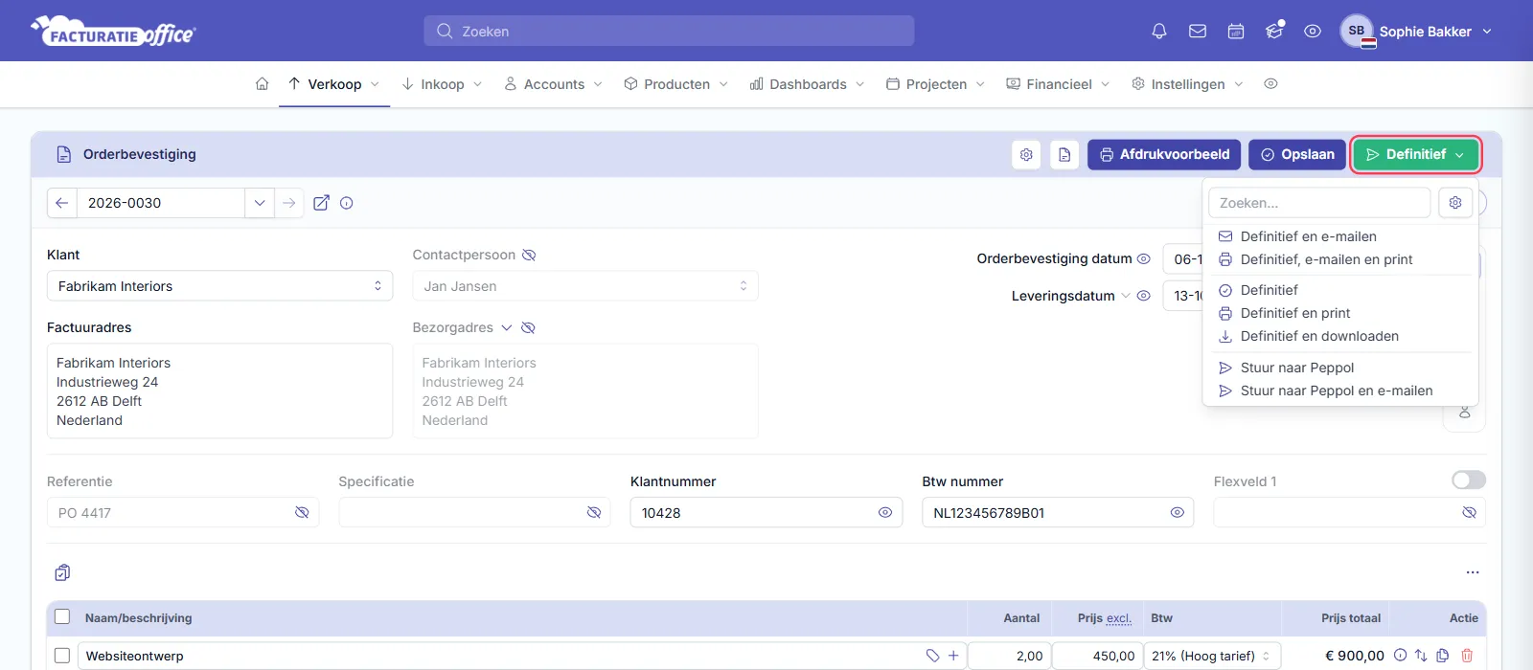Viewport: 1533px width, 670px height.
Task: Switch on the Flexveld 1 toggle
Action: point(1469,480)
